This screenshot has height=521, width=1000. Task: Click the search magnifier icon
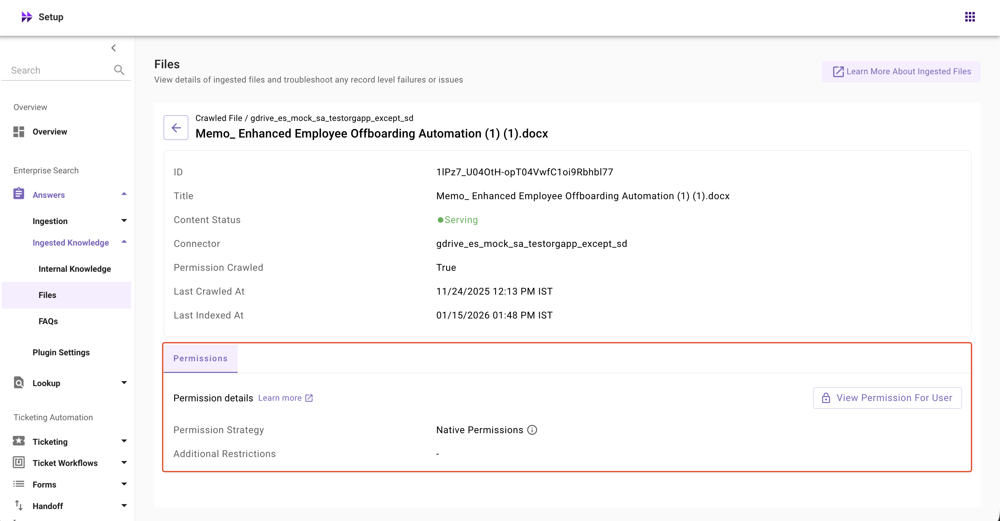click(x=119, y=70)
